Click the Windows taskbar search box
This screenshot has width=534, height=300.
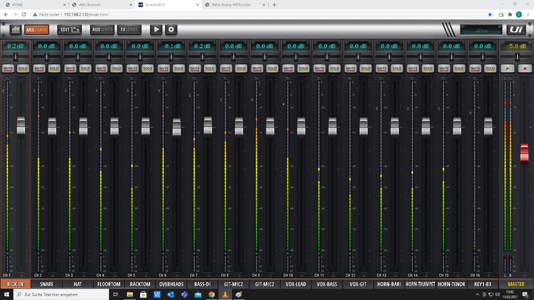pyautogui.click(x=61, y=294)
